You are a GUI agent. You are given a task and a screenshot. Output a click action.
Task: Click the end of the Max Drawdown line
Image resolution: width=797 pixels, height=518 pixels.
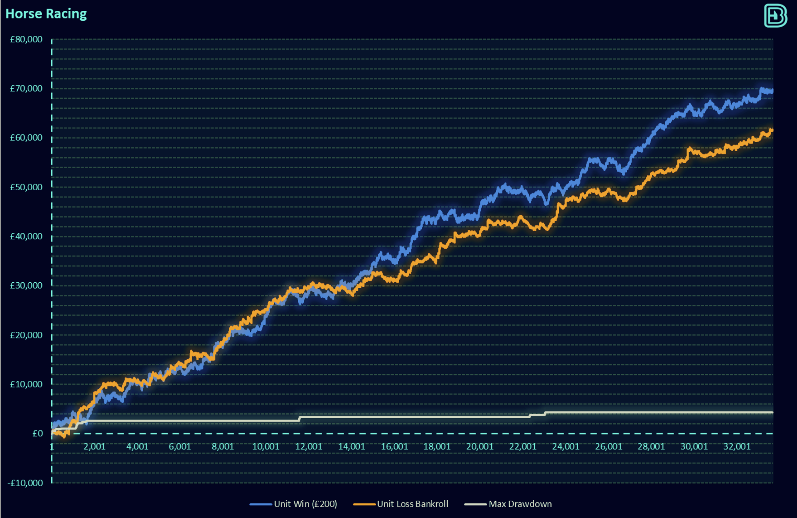[x=772, y=412]
